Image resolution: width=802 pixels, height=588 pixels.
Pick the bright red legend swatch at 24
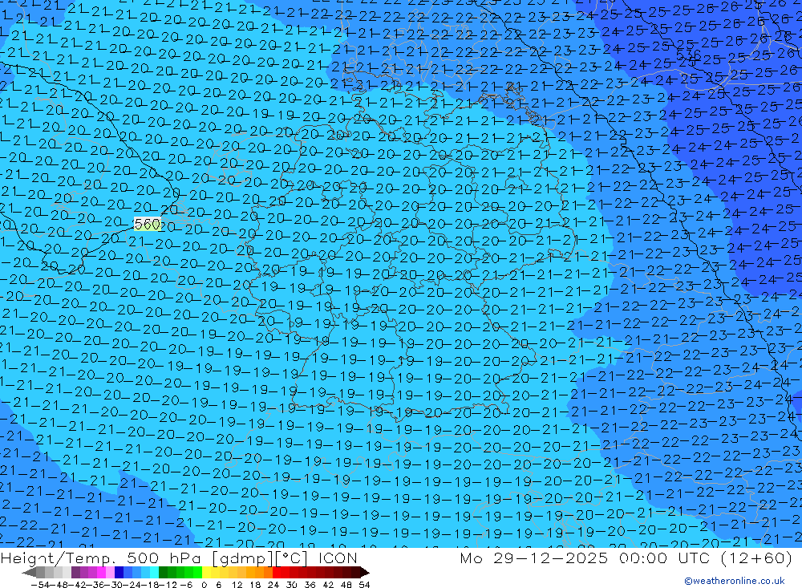click(277, 573)
